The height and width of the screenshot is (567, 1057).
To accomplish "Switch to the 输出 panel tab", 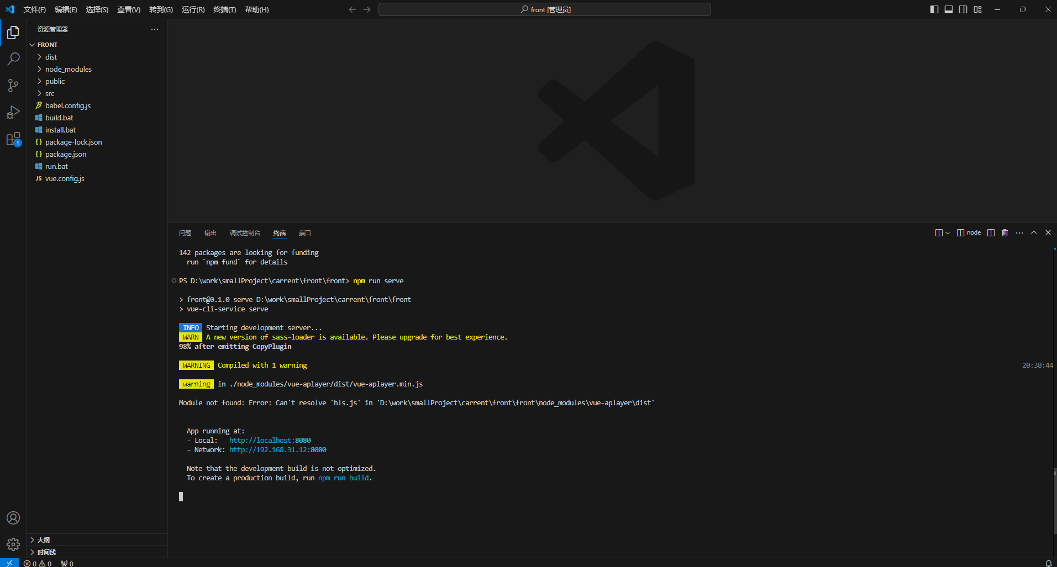I will click(211, 233).
